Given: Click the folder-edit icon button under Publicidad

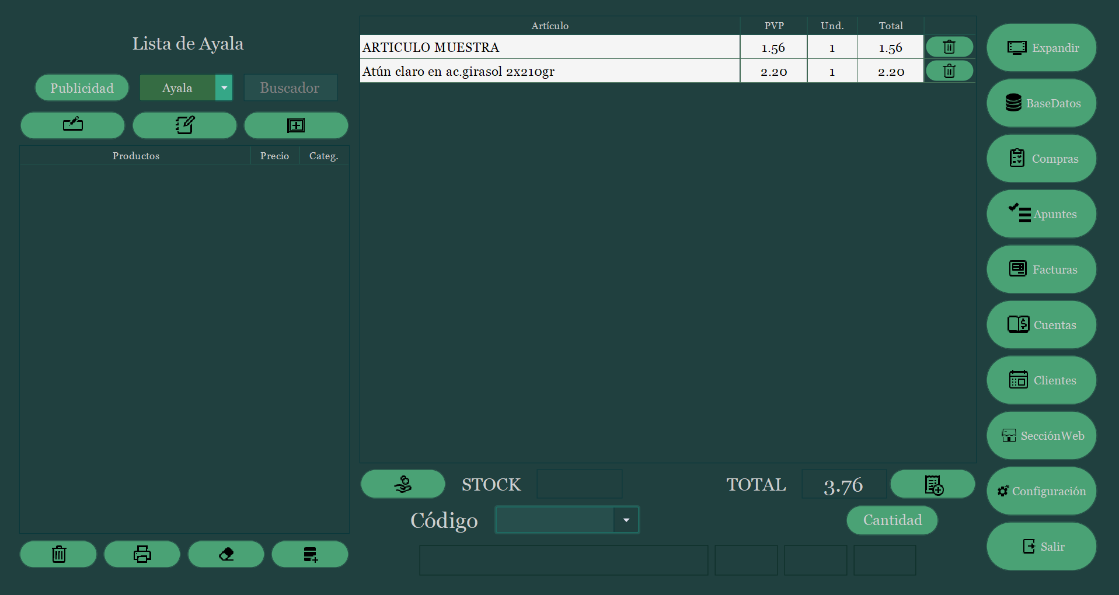Looking at the screenshot, I should click(x=73, y=125).
